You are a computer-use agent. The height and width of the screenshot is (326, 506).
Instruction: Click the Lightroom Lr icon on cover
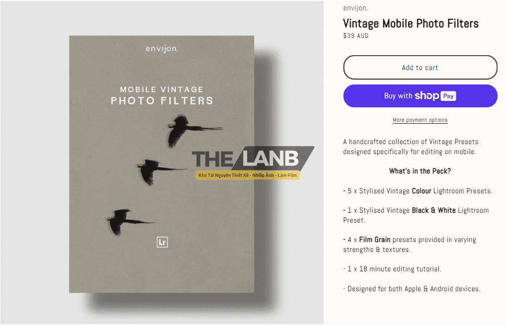(x=162, y=242)
